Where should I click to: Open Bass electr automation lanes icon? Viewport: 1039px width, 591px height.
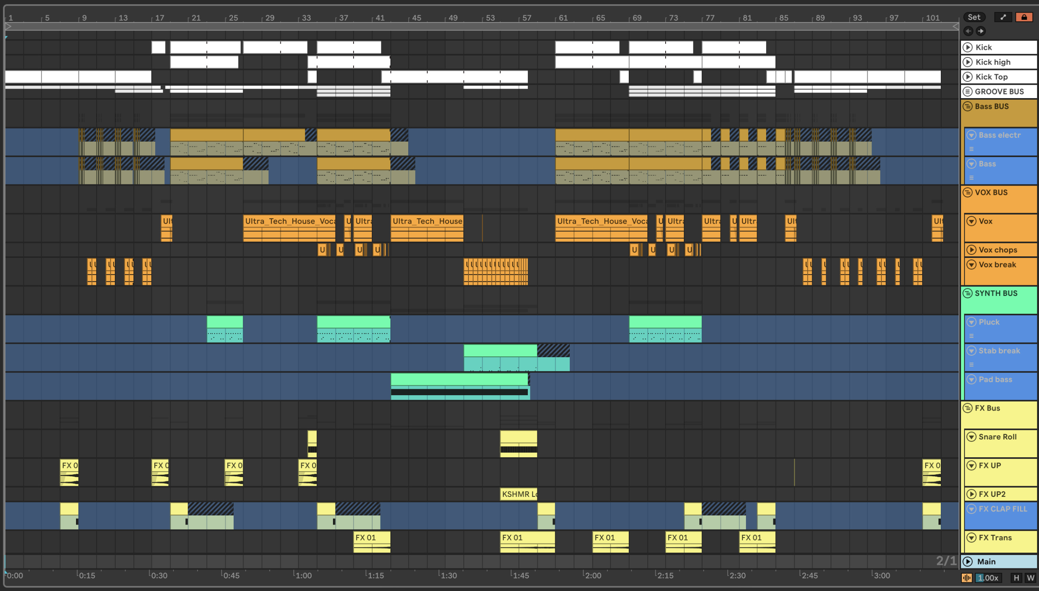point(972,149)
